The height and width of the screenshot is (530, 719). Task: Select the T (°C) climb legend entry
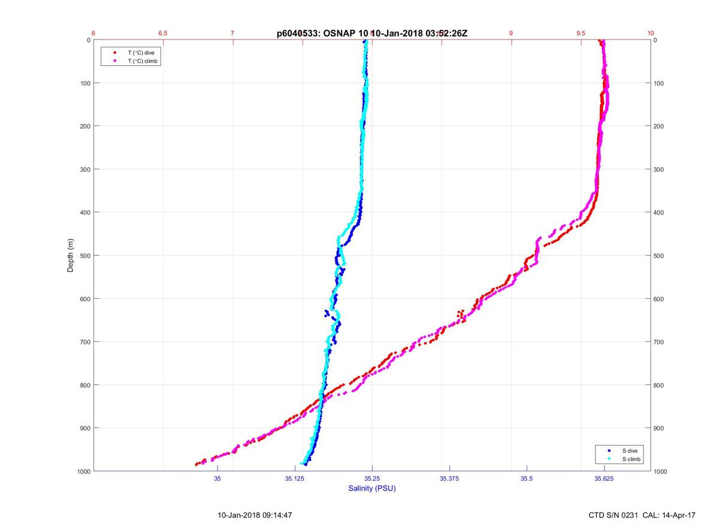144,61
